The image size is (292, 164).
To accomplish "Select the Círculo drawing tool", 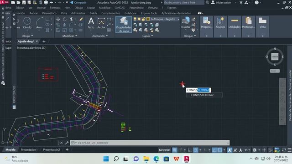I will coord(27,23).
